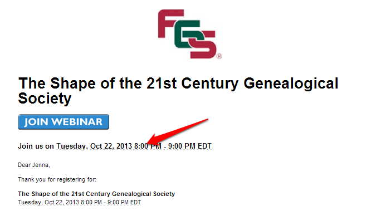The image size is (376, 211).
Task: Click the Dear Jenna greeting
Action: pyautogui.click(x=34, y=165)
